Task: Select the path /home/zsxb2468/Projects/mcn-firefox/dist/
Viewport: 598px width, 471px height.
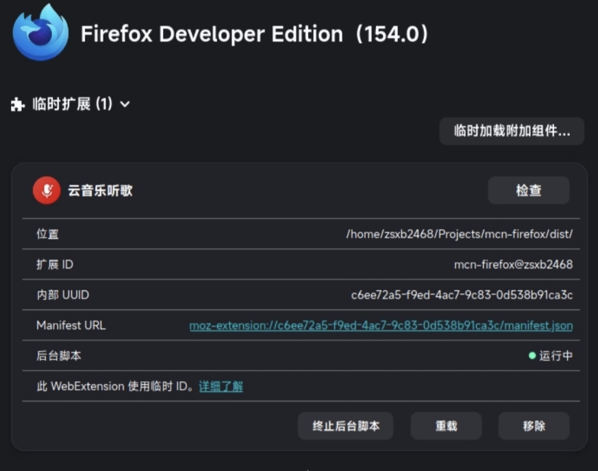Action: pyautogui.click(x=459, y=234)
